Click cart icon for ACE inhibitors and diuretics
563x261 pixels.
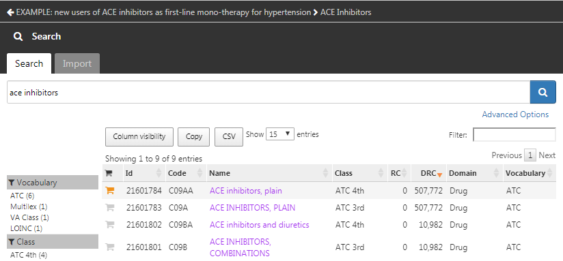[110, 225]
